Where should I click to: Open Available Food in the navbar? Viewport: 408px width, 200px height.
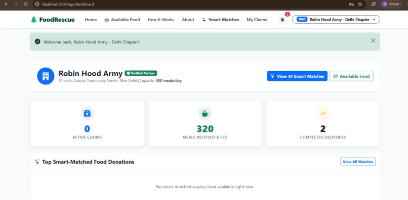[122, 20]
